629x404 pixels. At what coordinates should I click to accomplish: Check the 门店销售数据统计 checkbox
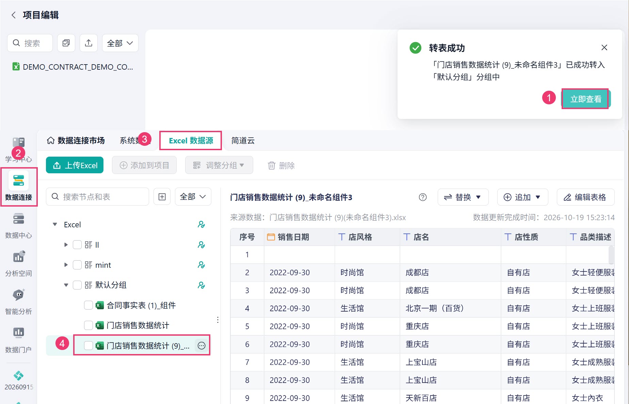[88, 325]
